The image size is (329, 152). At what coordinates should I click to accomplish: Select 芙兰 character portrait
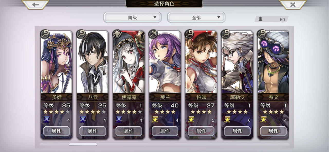coord(165,62)
